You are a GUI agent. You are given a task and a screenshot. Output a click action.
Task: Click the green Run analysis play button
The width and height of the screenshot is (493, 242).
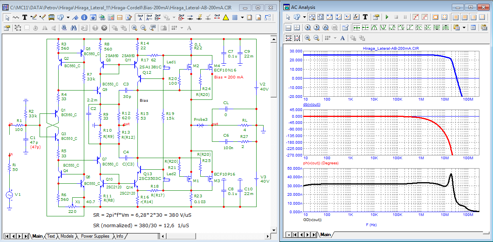pos(387,17)
